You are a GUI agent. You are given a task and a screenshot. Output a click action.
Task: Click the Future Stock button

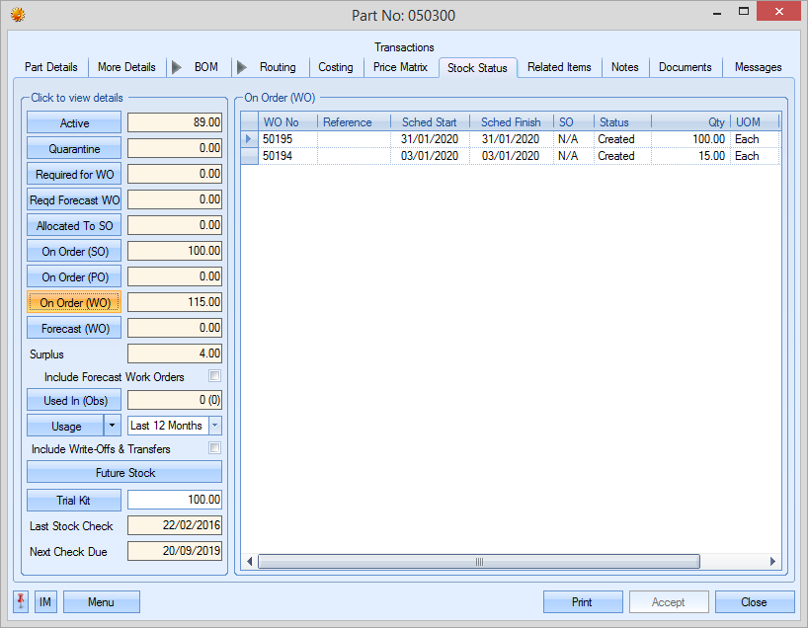tap(125, 473)
